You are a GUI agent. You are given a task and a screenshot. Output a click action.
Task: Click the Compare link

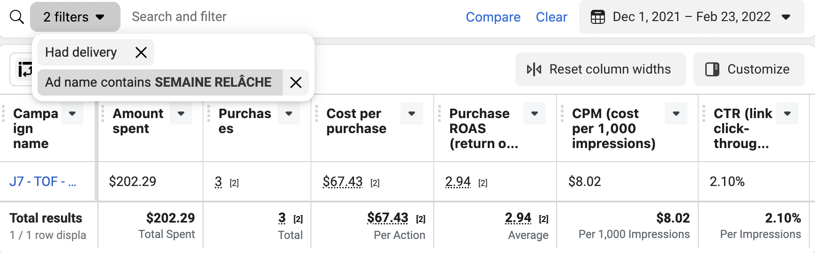coord(493,17)
